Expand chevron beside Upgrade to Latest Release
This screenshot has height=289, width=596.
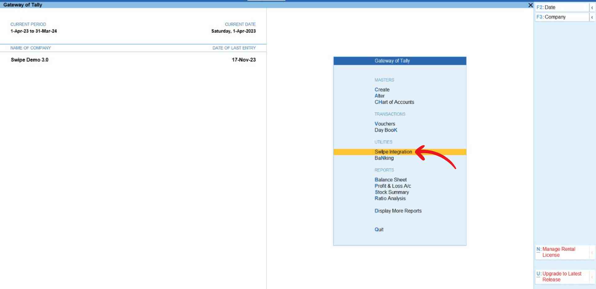pyautogui.click(x=592, y=277)
